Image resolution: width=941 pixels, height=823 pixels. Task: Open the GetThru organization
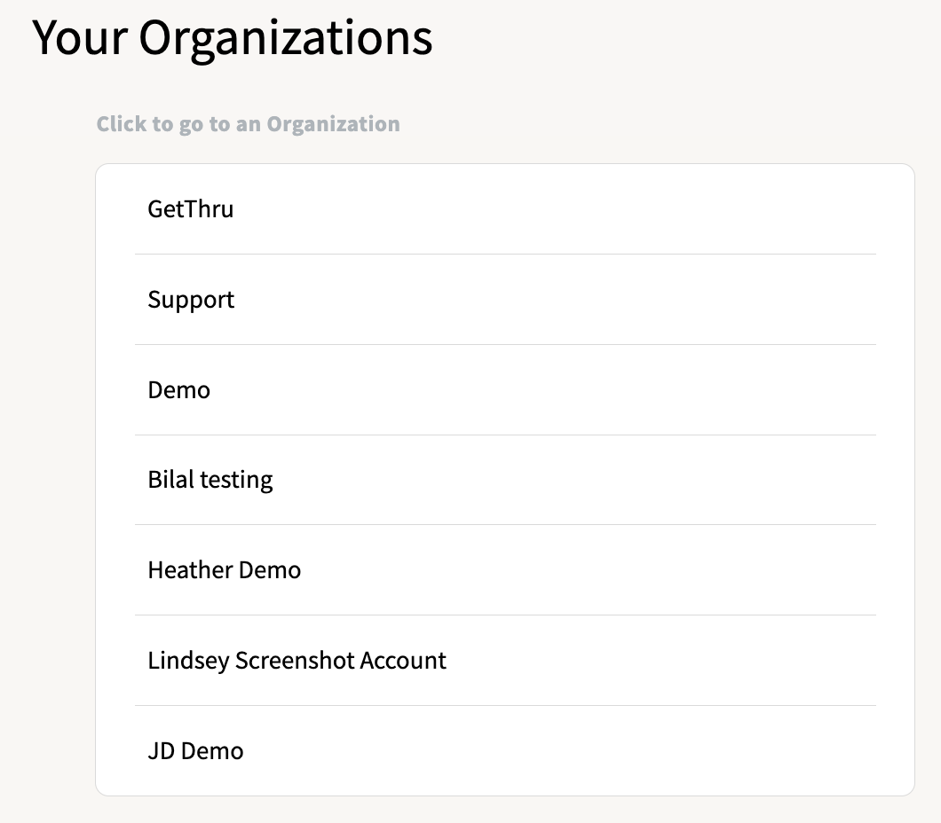pyautogui.click(x=505, y=209)
